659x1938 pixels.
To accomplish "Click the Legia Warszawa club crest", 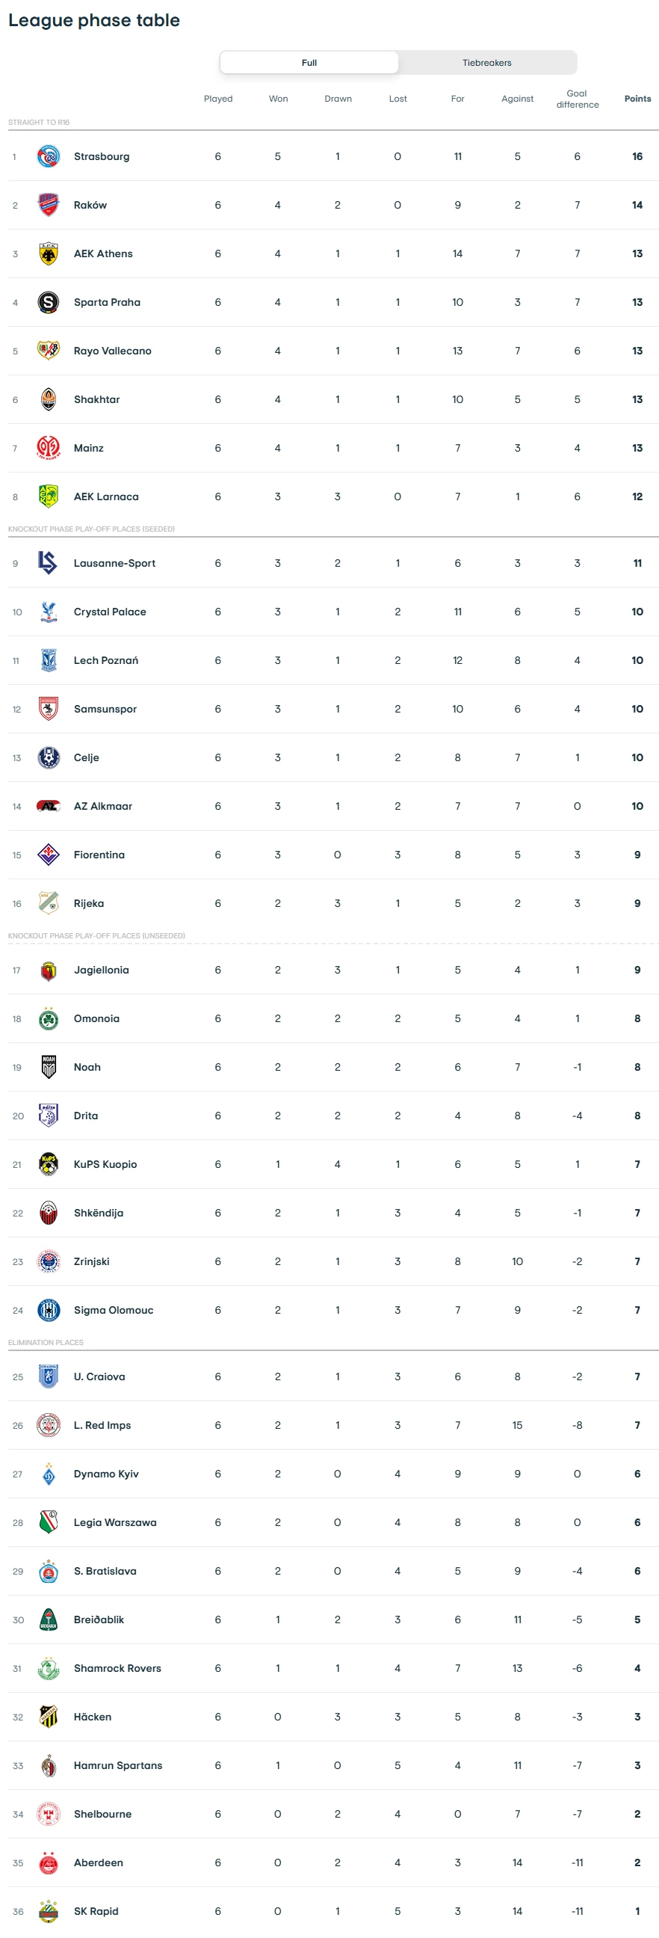I will (x=48, y=1522).
